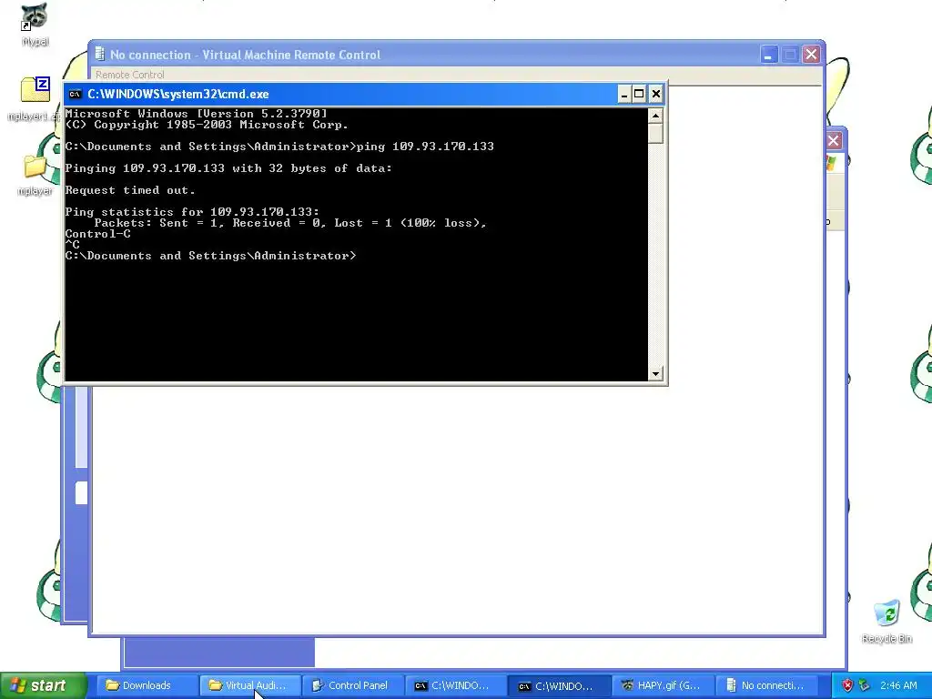Click the 2:46 AM system clock
932x699 pixels.
coord(898,685)
